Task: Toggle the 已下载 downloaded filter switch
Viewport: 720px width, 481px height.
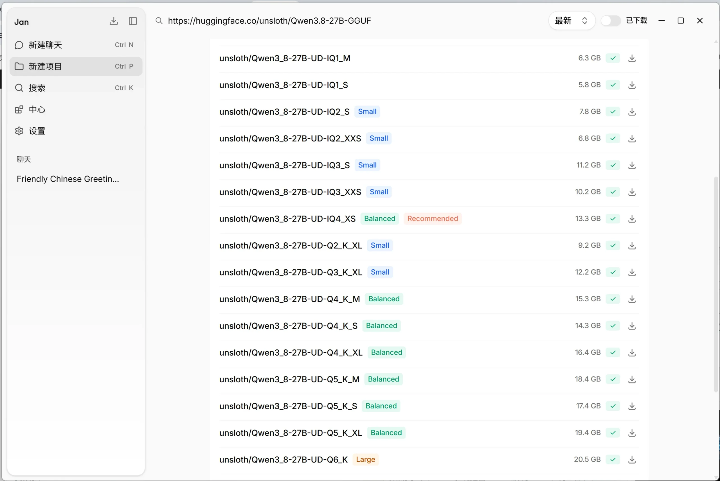Action: (610, 21)
